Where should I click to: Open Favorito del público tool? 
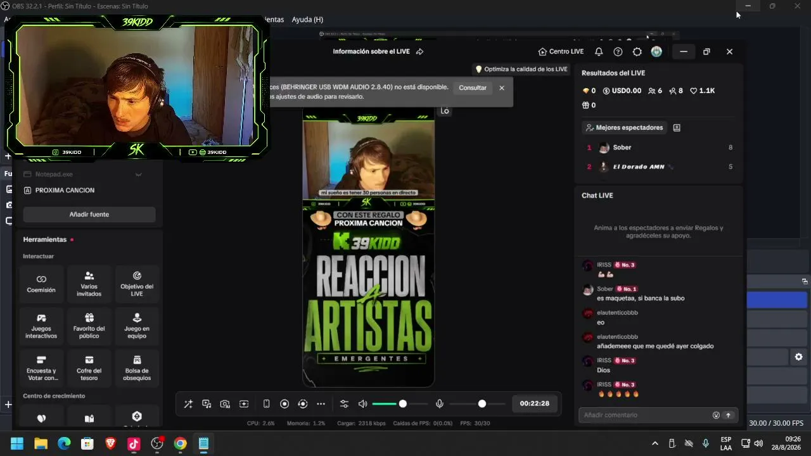pos(89,326)
